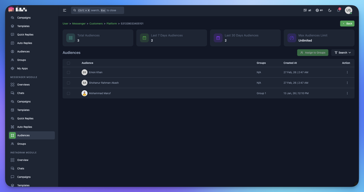364x192 pixels.
Task: Open Instagram module Chats
Action: [x=32, y=168]
